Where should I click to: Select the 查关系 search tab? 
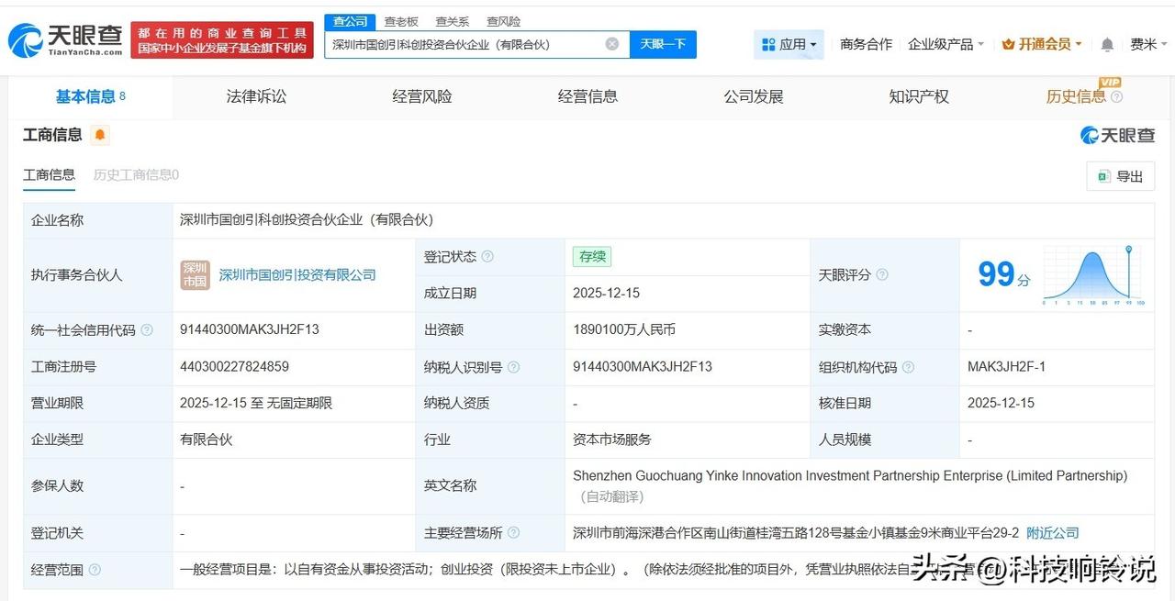[x=452, y=21]
